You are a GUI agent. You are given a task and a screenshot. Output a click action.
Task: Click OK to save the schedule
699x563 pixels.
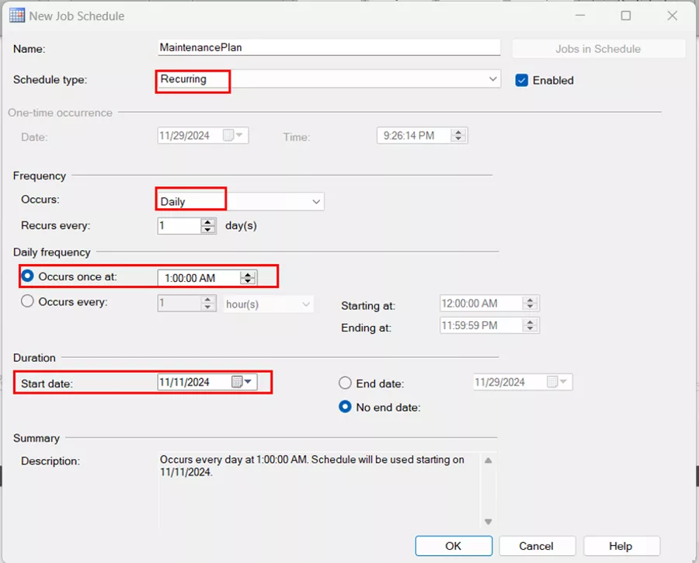tap(454, 546)
